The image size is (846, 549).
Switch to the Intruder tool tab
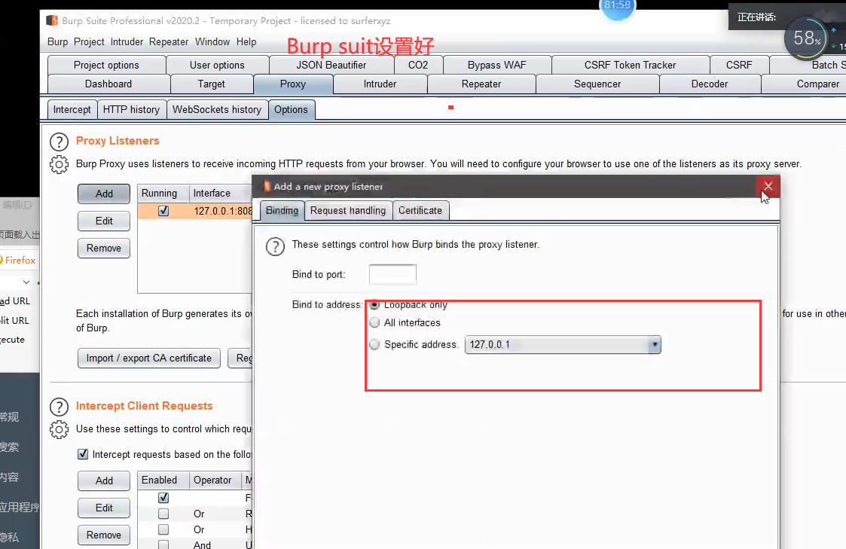[x=380, y=84]
